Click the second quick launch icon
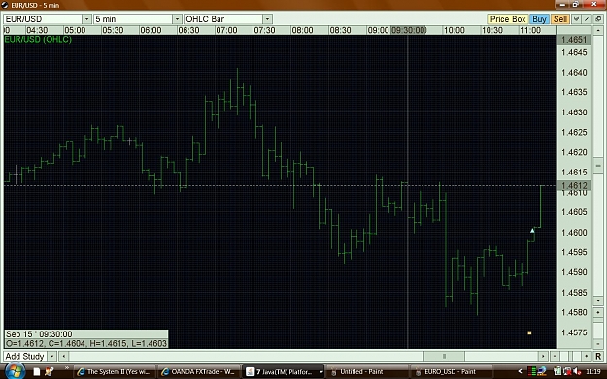The height and width of the screenshot is (379, 607). (49, 371)
